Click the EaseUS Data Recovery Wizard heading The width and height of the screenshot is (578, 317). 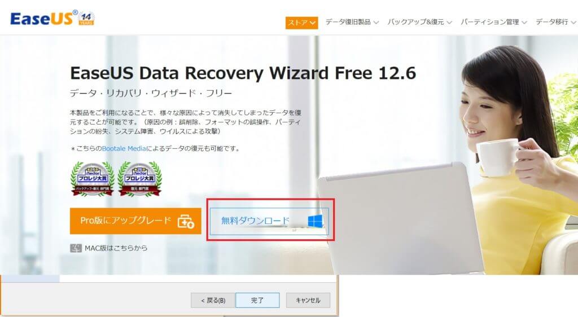(243, 73)
